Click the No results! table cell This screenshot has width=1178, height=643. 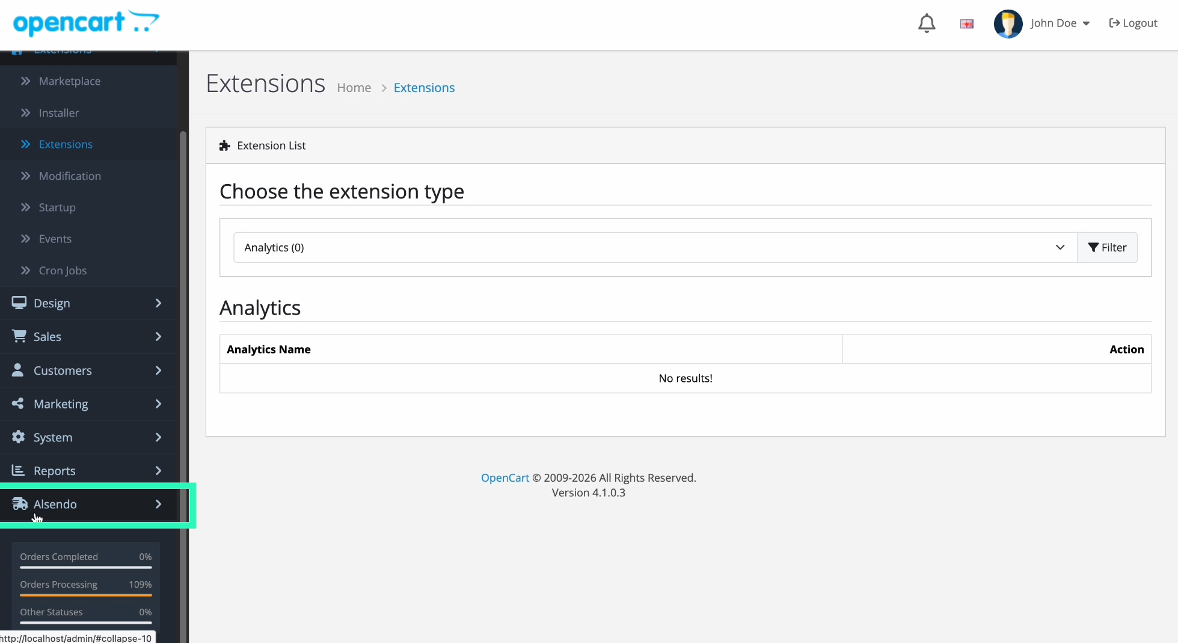(686, 378)
